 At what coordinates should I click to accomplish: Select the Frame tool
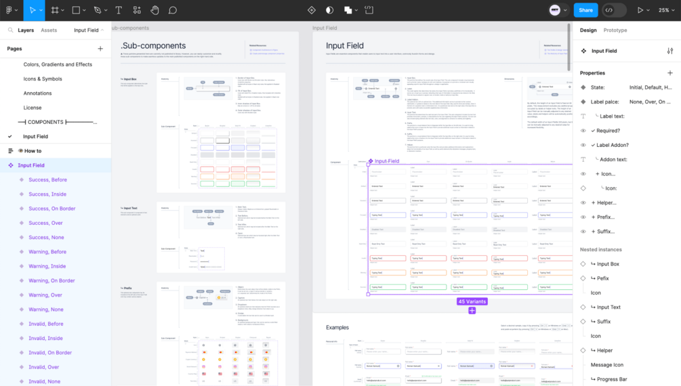55,10
